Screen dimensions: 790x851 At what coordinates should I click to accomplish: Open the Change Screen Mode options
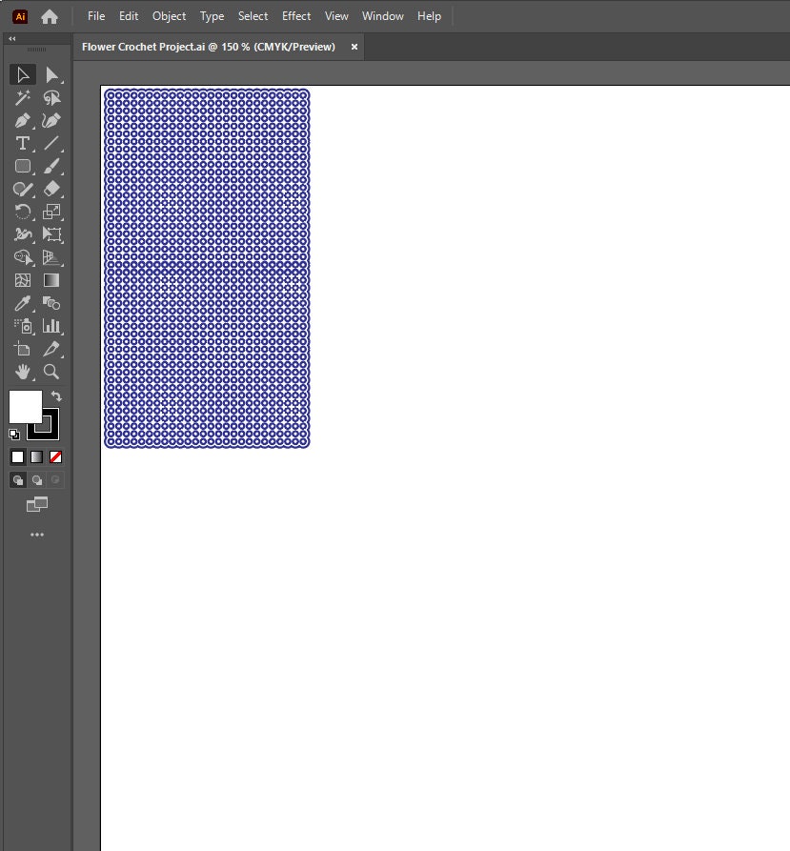[x=36, y=504]
